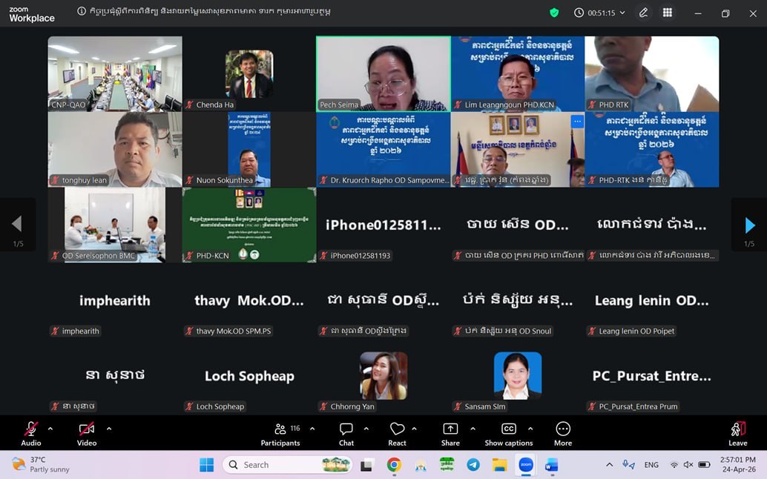The image size is (767, 479).
Task: Open the meeting information icon
Action: coord(82,11)
